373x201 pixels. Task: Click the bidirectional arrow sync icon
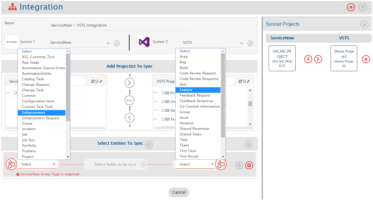click(x=129, y=101)
